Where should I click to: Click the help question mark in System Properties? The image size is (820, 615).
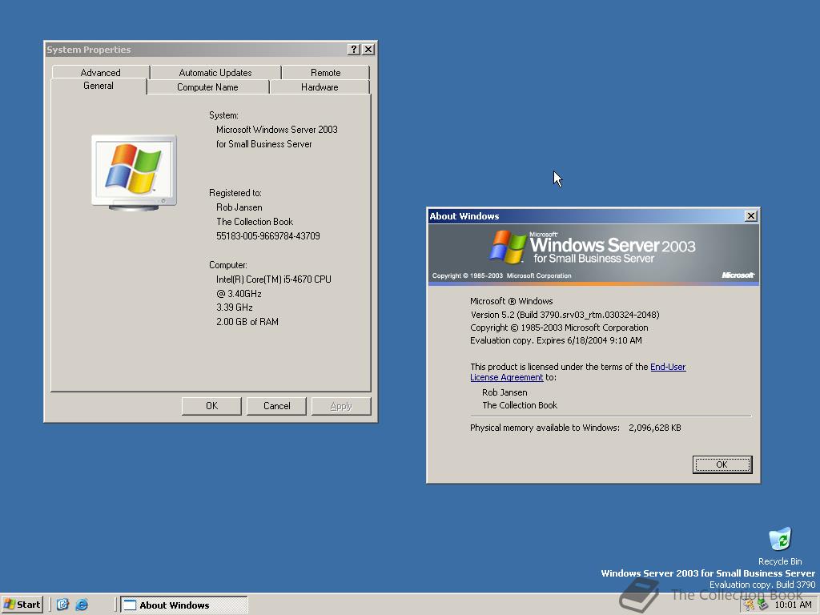[x=353, y=49]
